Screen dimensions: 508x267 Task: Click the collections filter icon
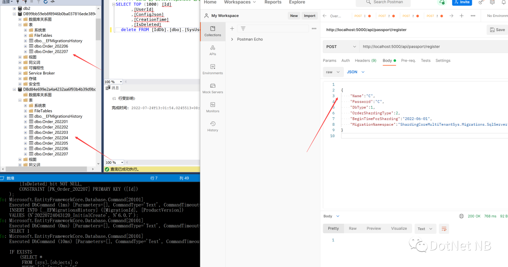point(243,29)
